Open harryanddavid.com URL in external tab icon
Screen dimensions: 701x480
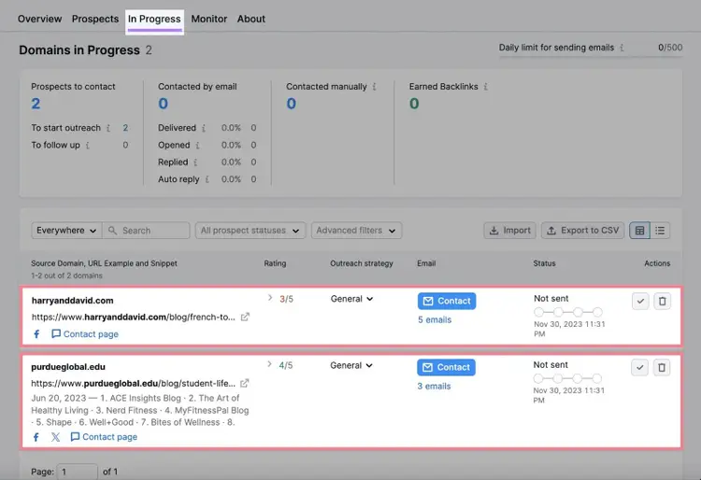pyautogui.click(x=245, y=317)
